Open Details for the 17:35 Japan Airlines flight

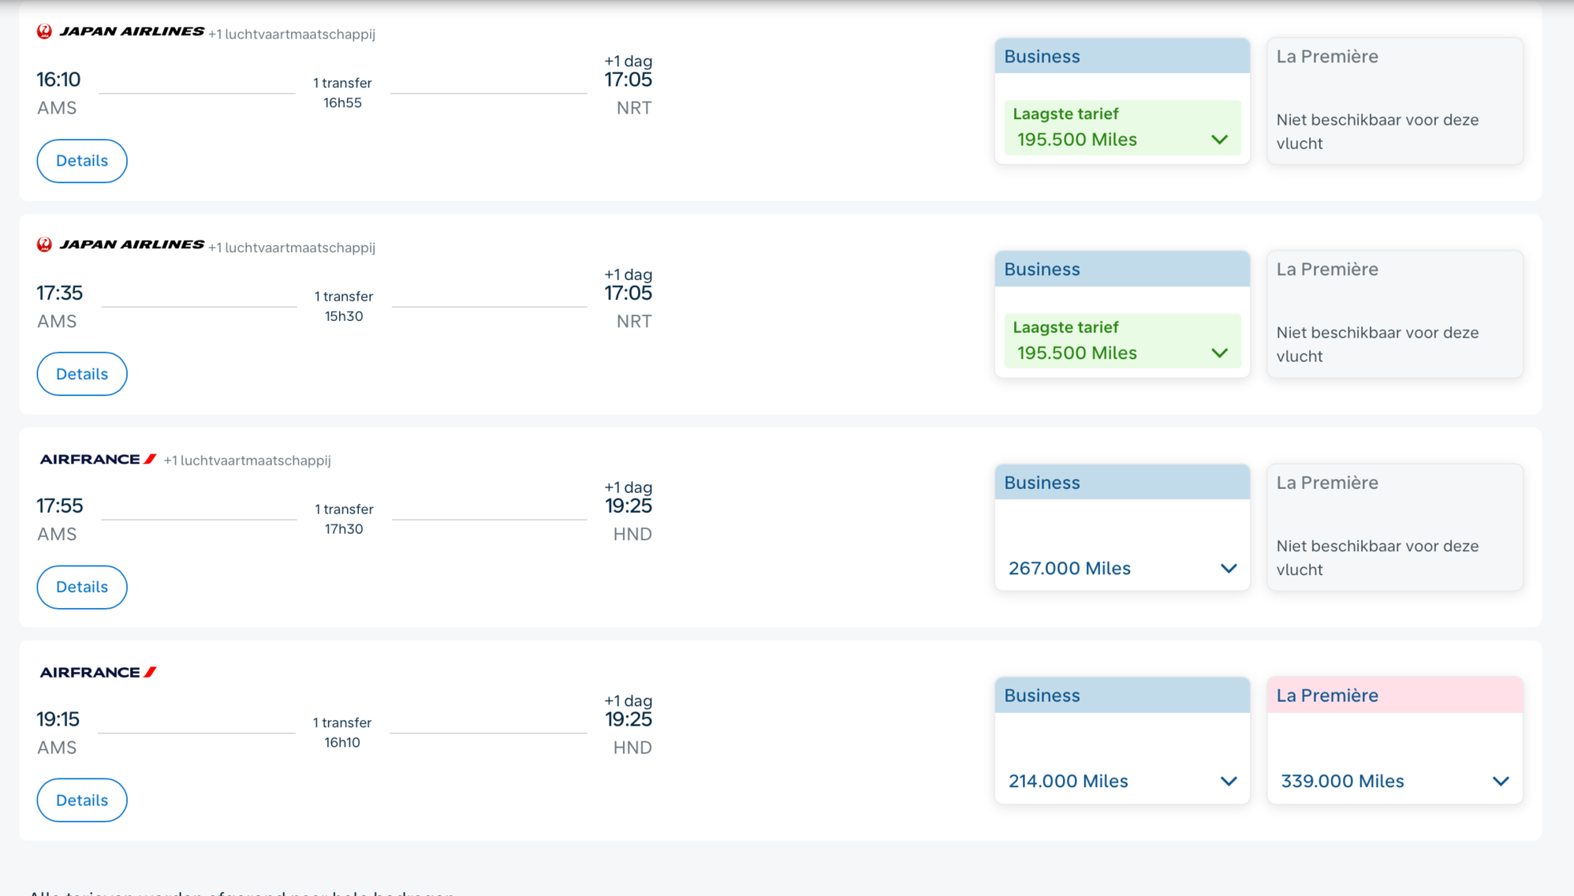(x=81, y=374)
